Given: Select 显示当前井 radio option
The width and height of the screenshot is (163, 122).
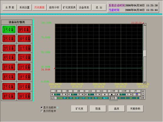Looking at the screenshot, I should coord(42,108).
